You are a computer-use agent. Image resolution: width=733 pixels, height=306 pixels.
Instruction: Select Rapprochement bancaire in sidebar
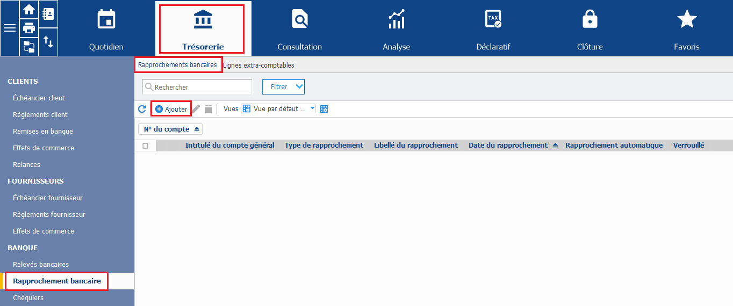tap(57, 281)
